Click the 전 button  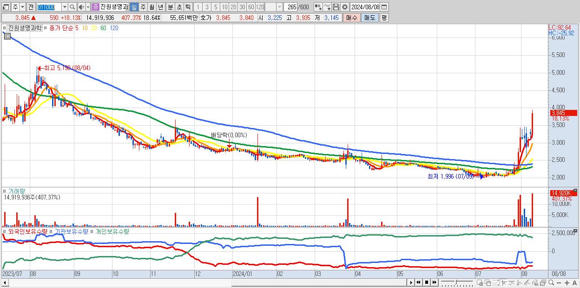(31, 7)
